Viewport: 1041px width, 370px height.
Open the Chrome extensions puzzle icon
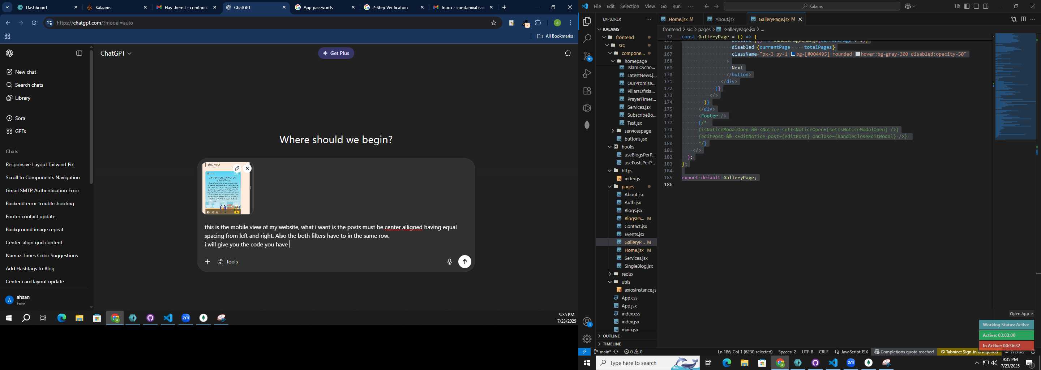pyautogui.click(x=538, y=23)
